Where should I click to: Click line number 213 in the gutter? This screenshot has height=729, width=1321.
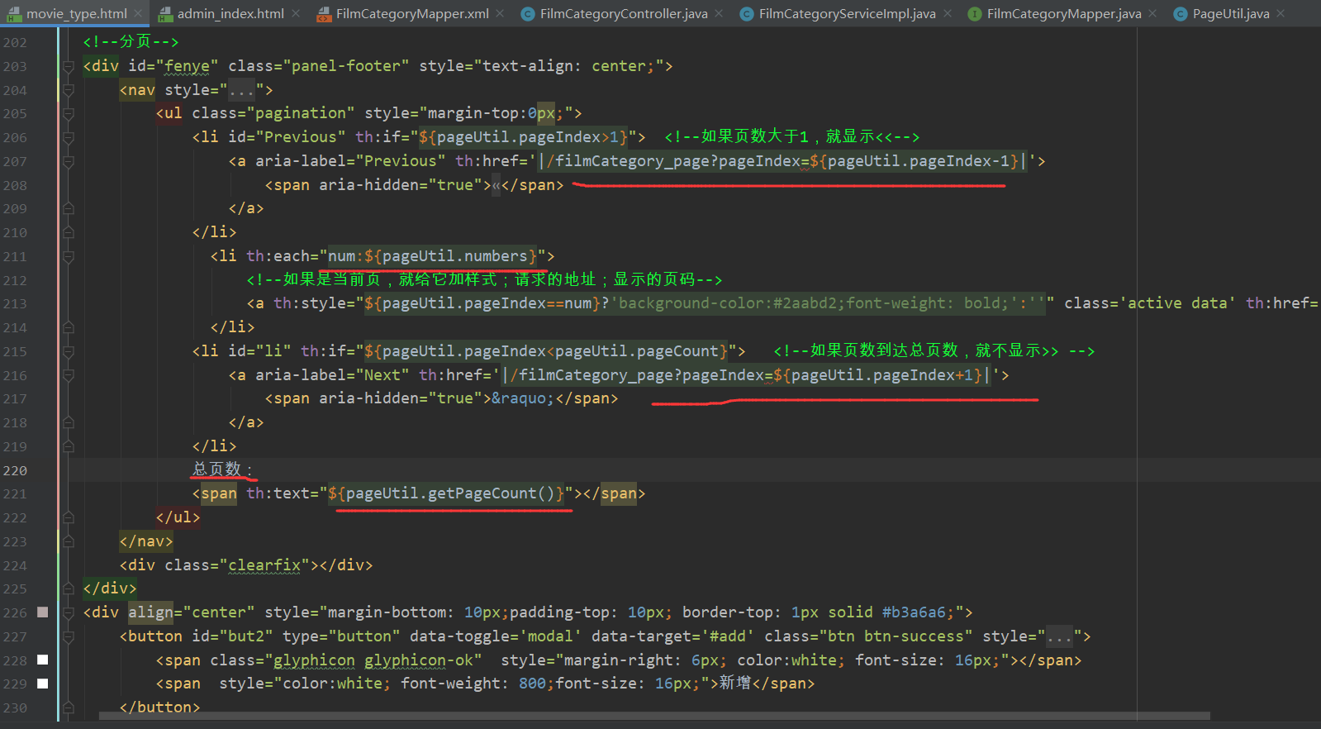[x=15, y=303]
